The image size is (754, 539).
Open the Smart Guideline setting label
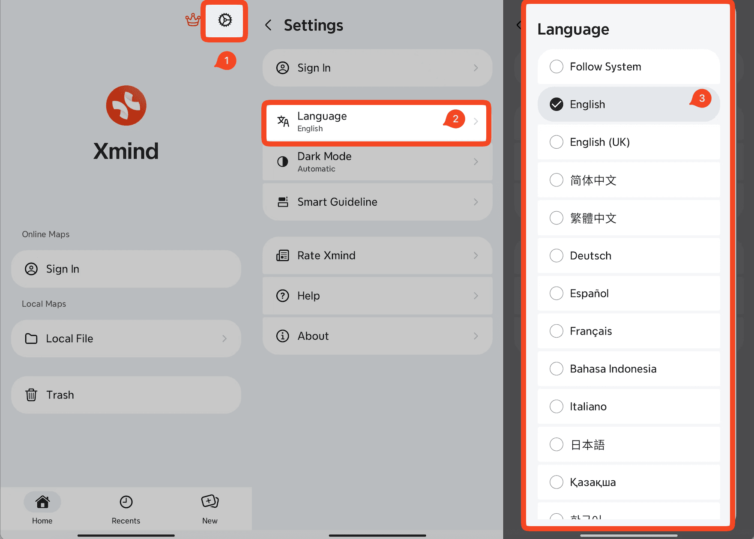337,202
